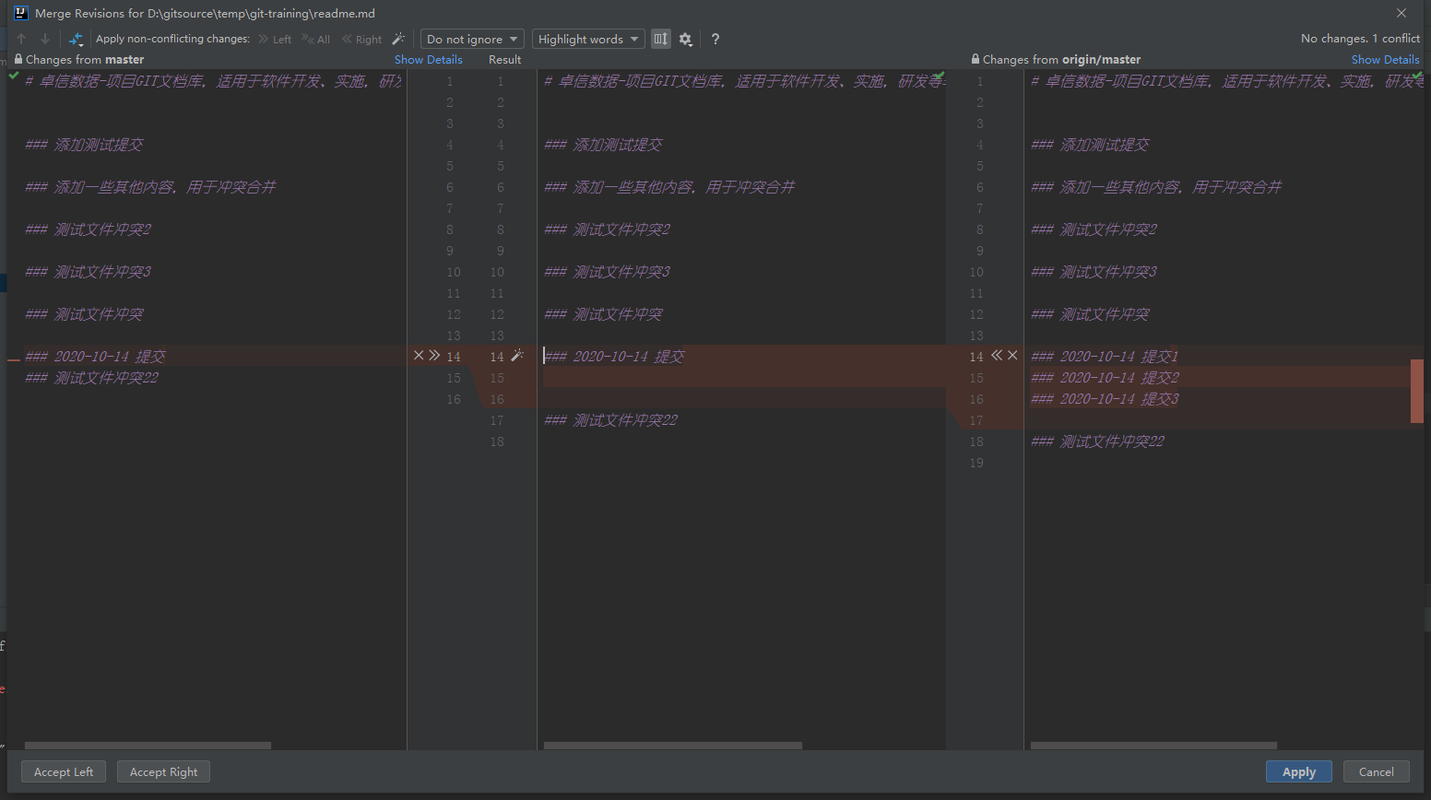Screen dimensions: 1431x800
Task: Toggle synchronize scrolling button
Action: tap(661, 39)
